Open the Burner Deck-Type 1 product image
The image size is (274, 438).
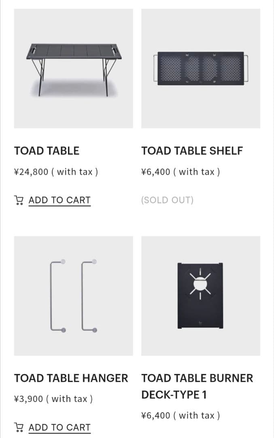coord(201,296)
